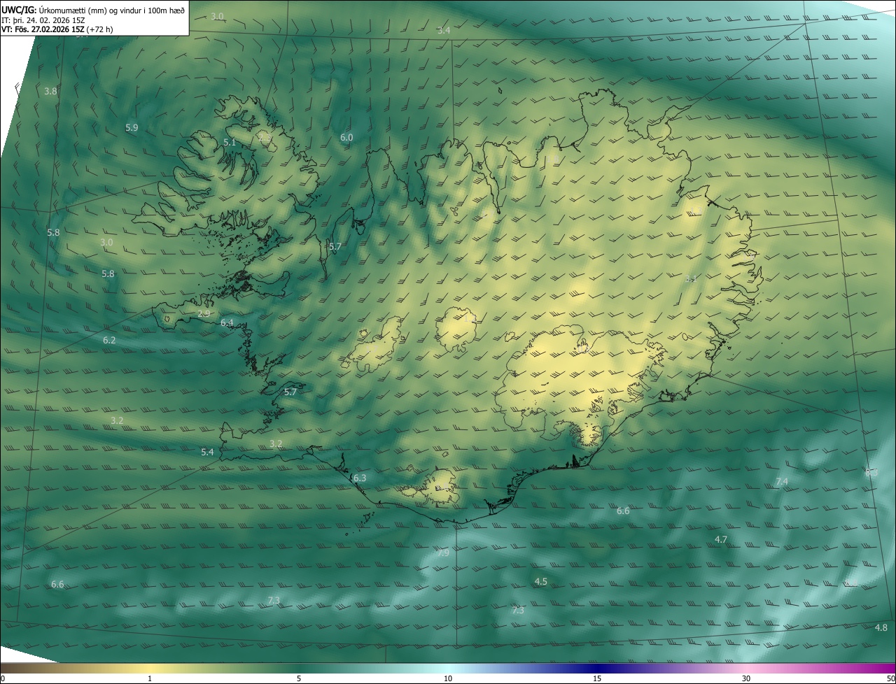Select the 15 tick on the color scale
The width and height of the screenshot is (896, 684).
tap(597, 678)
